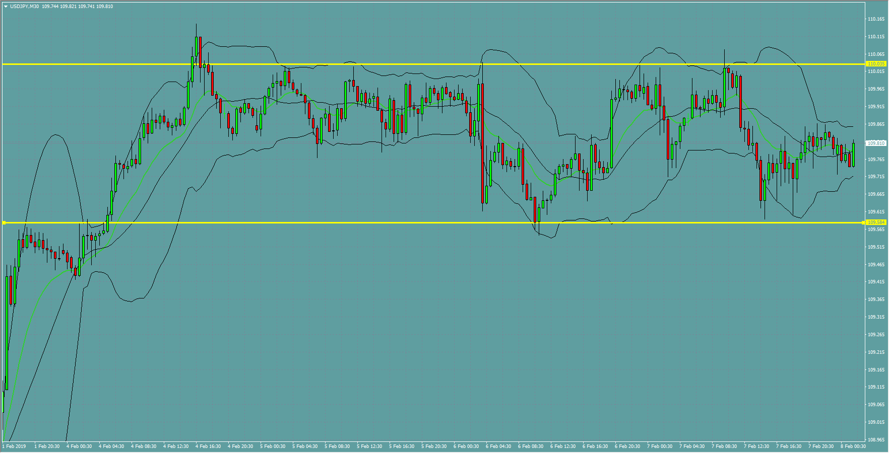Click the 109.865 price axis label
Image resolution: width=889 pixels, height=453 pixels.
876,124
